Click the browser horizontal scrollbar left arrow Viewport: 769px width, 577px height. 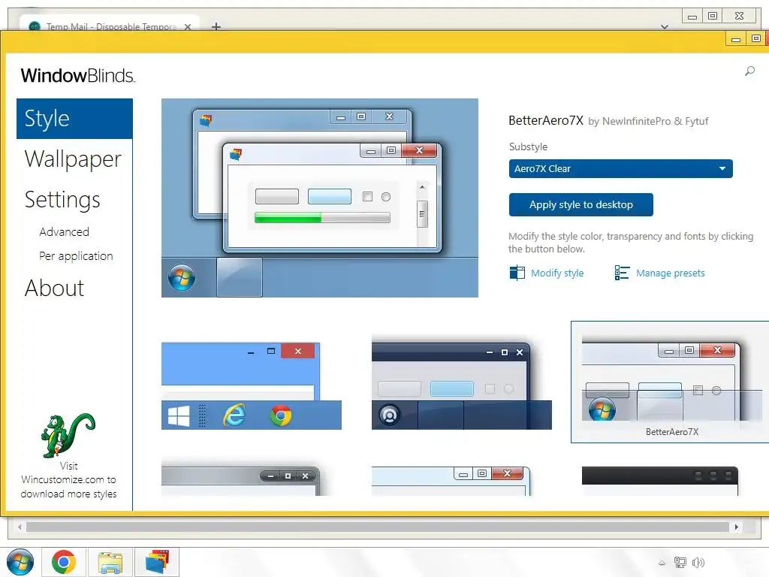[x=20, y=527]
